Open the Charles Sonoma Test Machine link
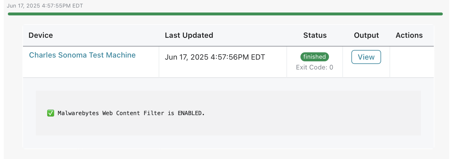Image resolution: width=453 pixels, height=159 pixels. pos(82,55)
